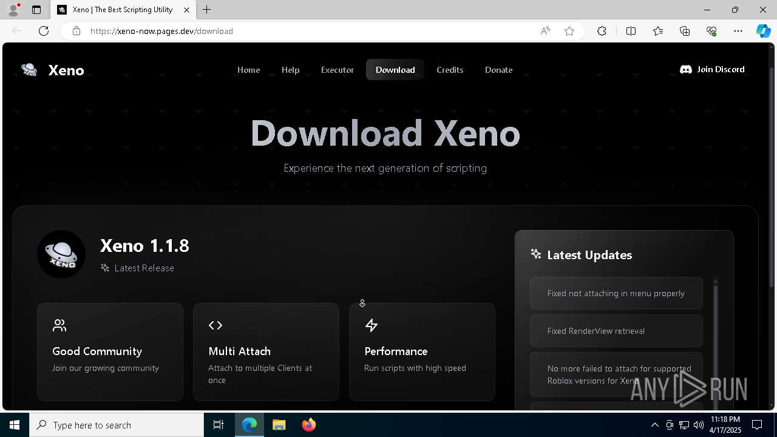This screenshot has height=437, width=777.
Task: Open the browser profile avatar icon
Action: click(13, 10)
